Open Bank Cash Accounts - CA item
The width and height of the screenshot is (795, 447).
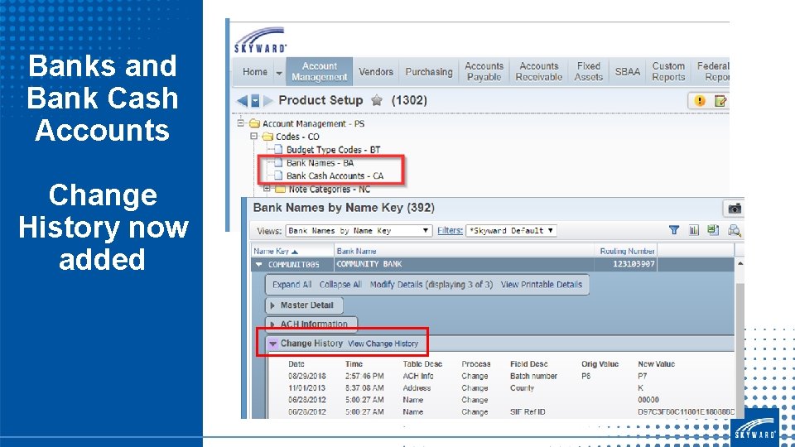(x=335, y=175)
